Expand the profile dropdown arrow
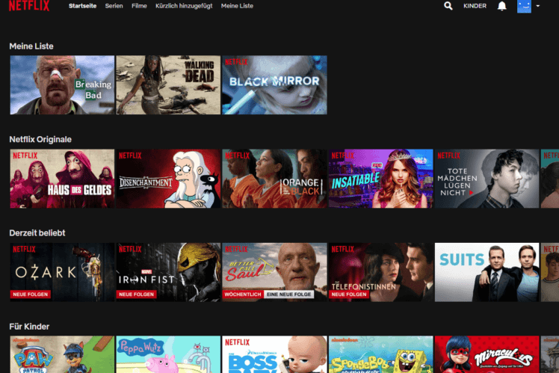 pyautogui.click(x=538, y=6)
